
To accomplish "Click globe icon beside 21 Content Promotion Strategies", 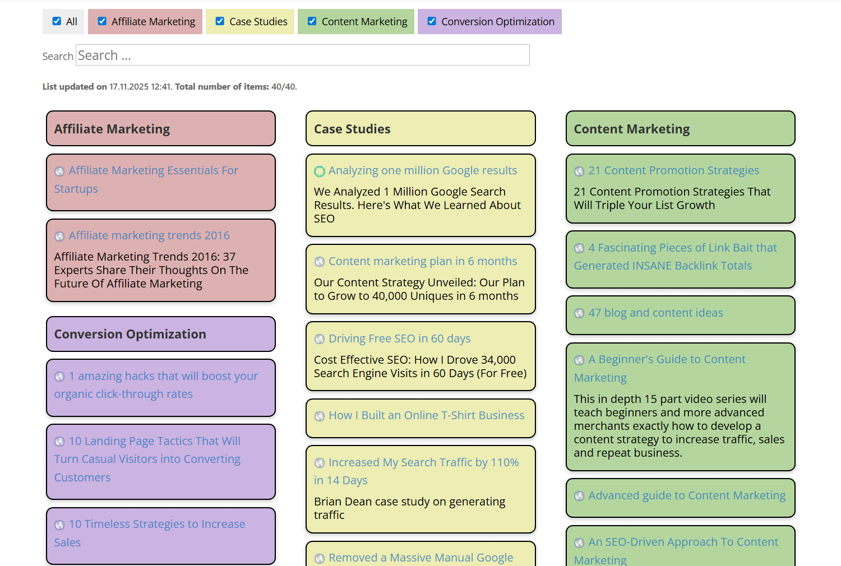I will click(579, 171).
